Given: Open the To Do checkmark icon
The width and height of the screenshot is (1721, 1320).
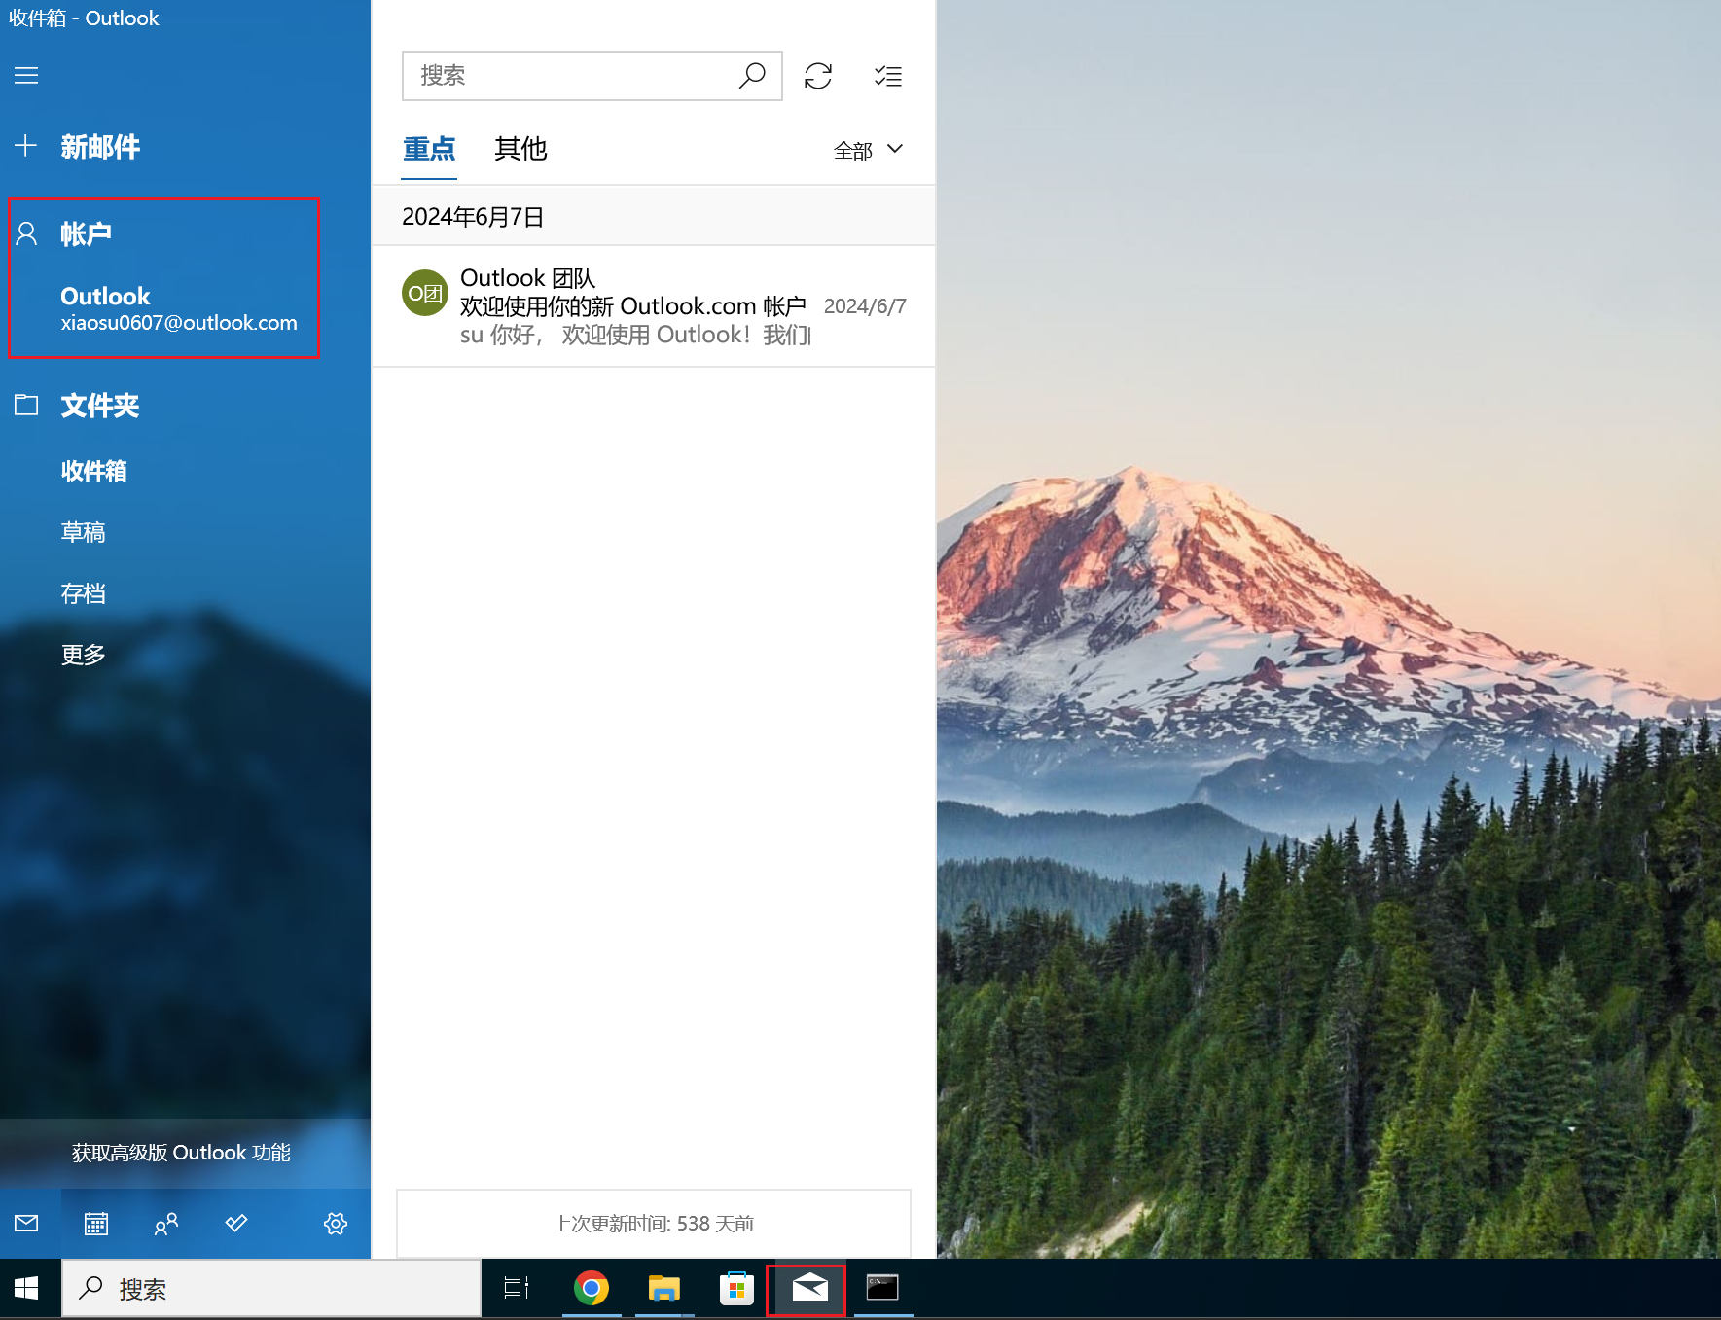Looking at the screenshot, I should click(x=236, y=1224).
